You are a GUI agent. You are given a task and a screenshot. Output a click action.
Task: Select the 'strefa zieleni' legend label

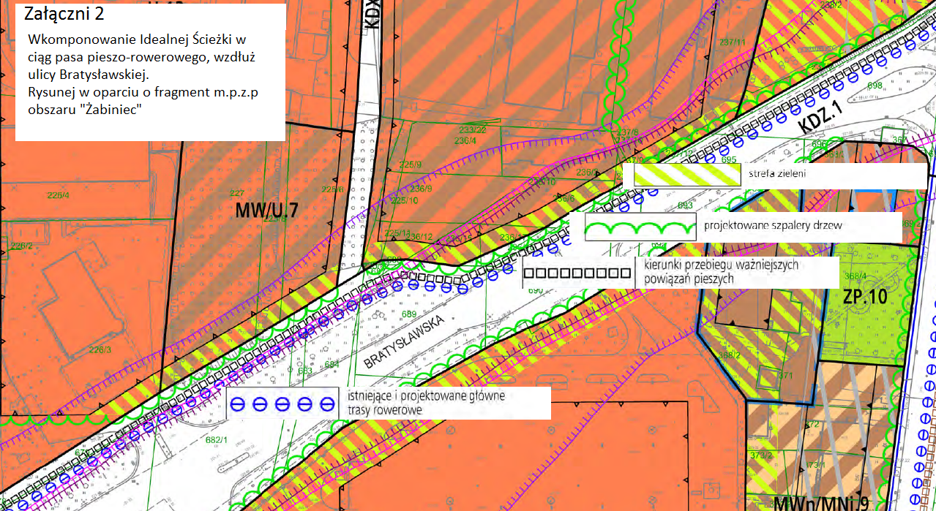(774, 175)
